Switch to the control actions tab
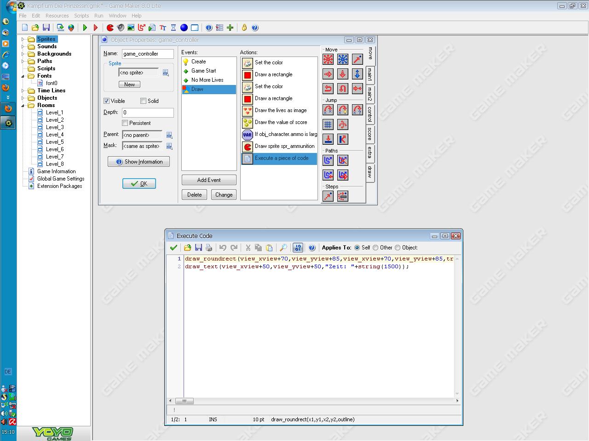This screenshot has width=589, height=441. point(370,113)
